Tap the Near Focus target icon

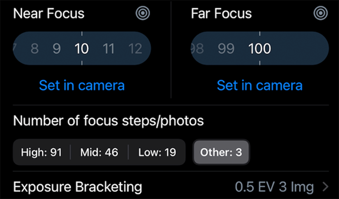[143, 13]
